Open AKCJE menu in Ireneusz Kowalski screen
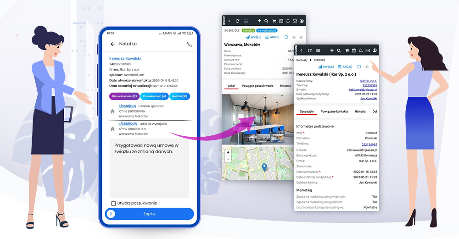459x239 pixels. (345, 67)
